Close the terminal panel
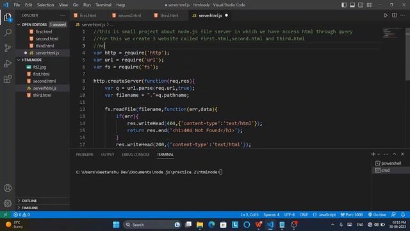The height and width of the screenshot is (231, 410). pyautogui.click(x=403, y=154)
